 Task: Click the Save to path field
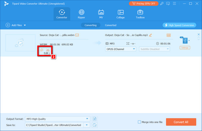(x=54, y=125)
